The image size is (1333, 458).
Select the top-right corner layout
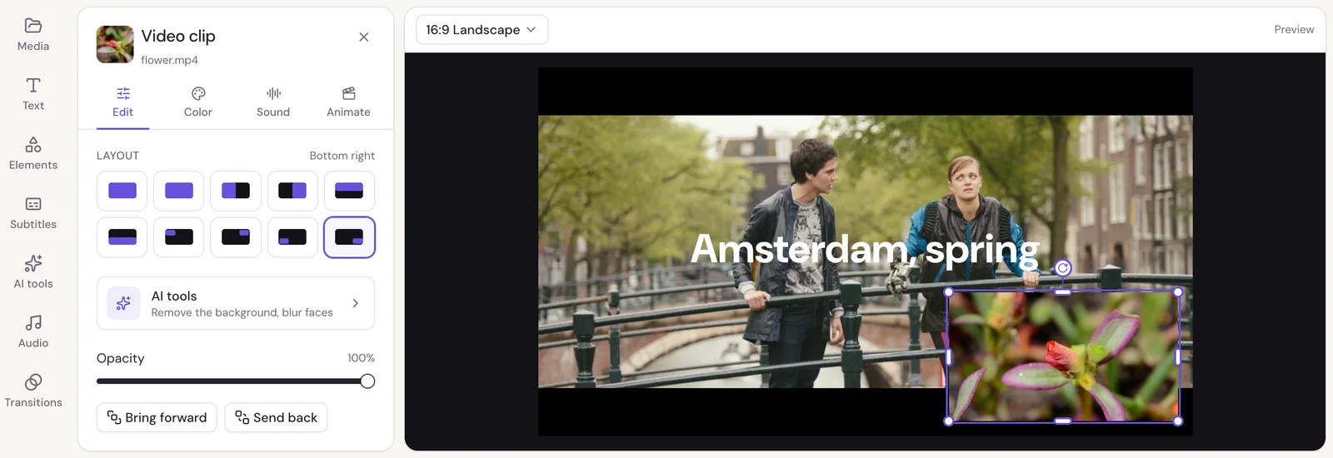[236, 237]
